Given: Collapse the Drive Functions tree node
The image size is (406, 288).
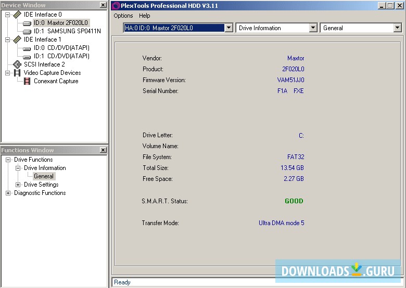Looking at the screenshot, I should click(x=8, y=160).
